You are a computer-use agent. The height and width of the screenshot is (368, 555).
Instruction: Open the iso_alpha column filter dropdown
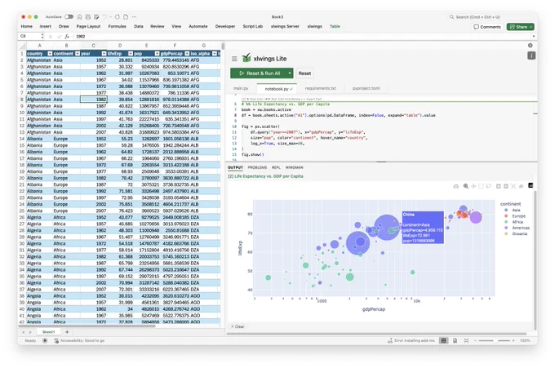[x=214, y=53]
